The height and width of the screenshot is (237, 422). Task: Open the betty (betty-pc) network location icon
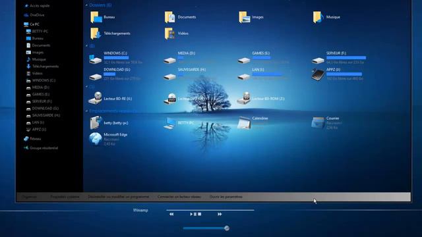point(96,122)
